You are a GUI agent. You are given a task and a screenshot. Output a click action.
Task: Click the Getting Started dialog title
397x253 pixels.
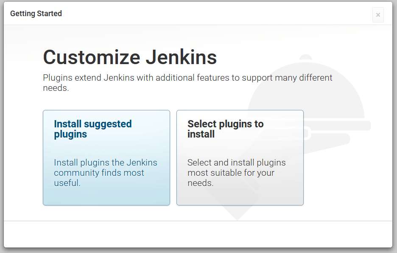[x=36, y=13]
